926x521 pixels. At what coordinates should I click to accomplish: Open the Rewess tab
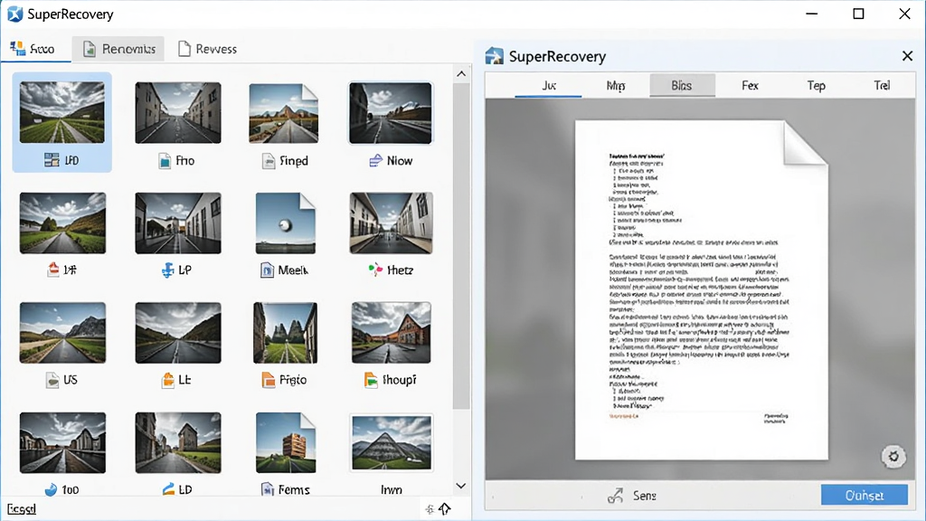207,49
